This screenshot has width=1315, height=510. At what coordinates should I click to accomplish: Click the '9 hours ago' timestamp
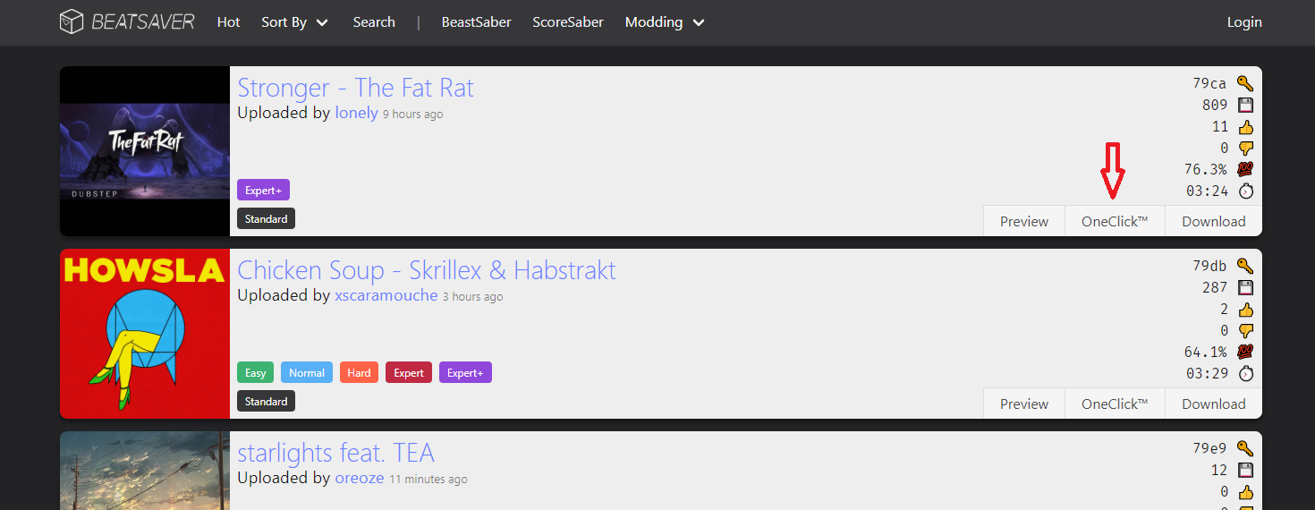413,115
